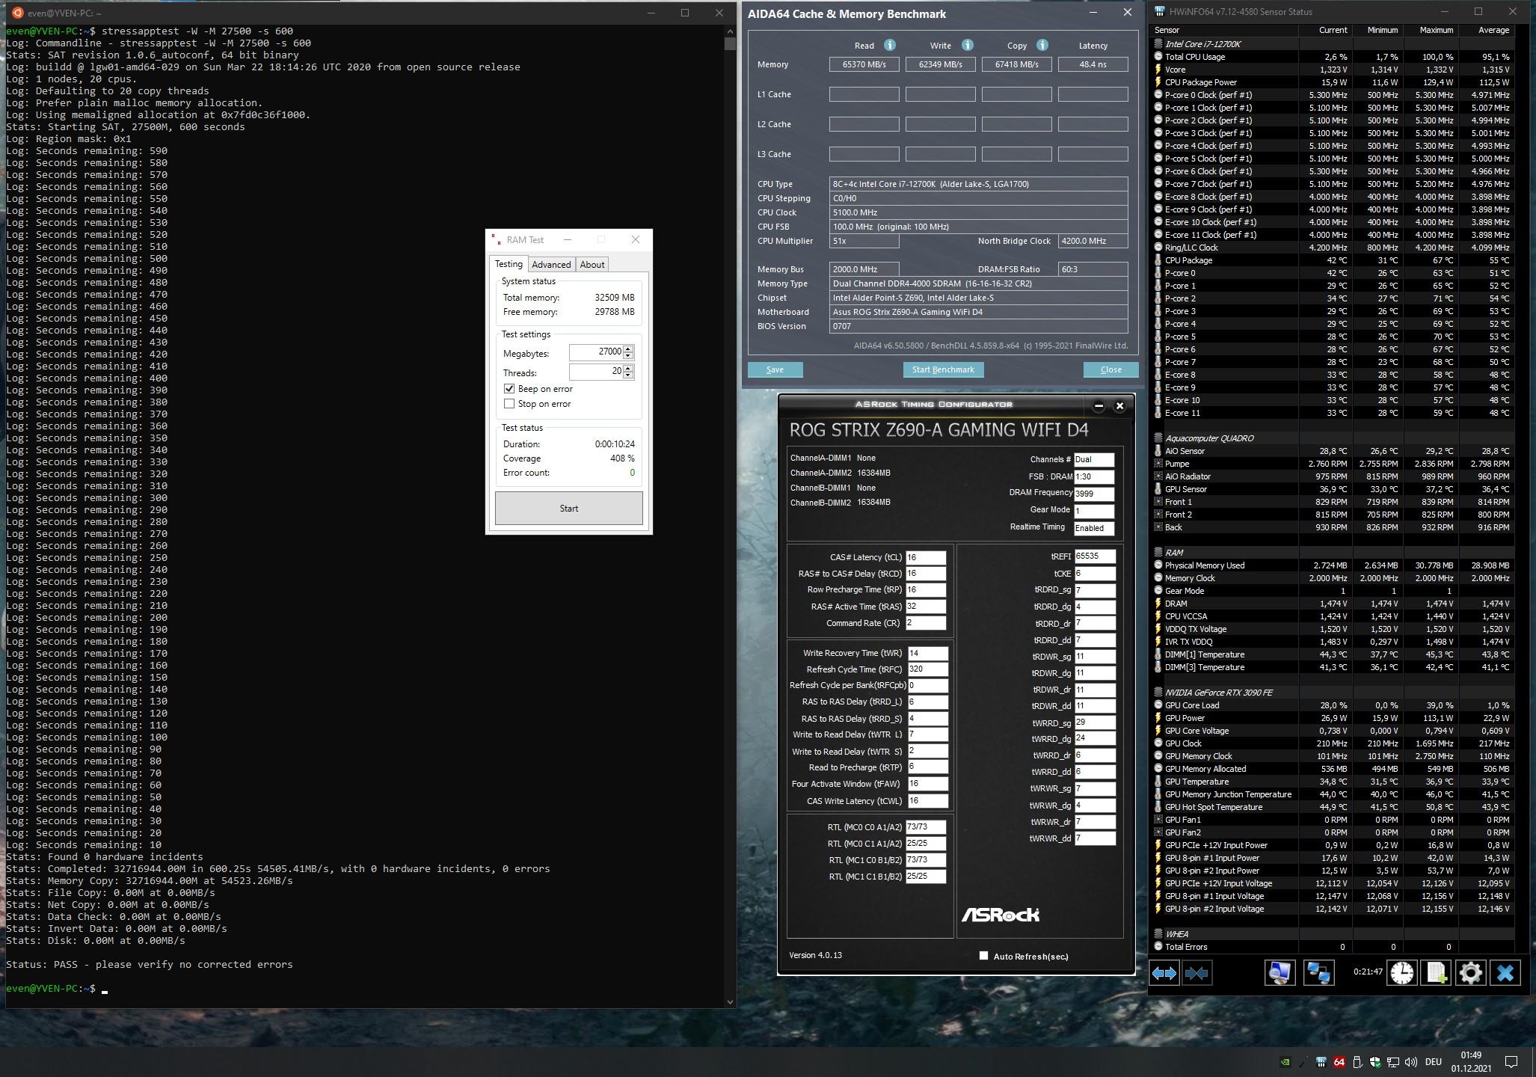Click HWiNFO collapse columns arrows icon
This screenshot has height=1077, width=1536.
coord(1196,973)
